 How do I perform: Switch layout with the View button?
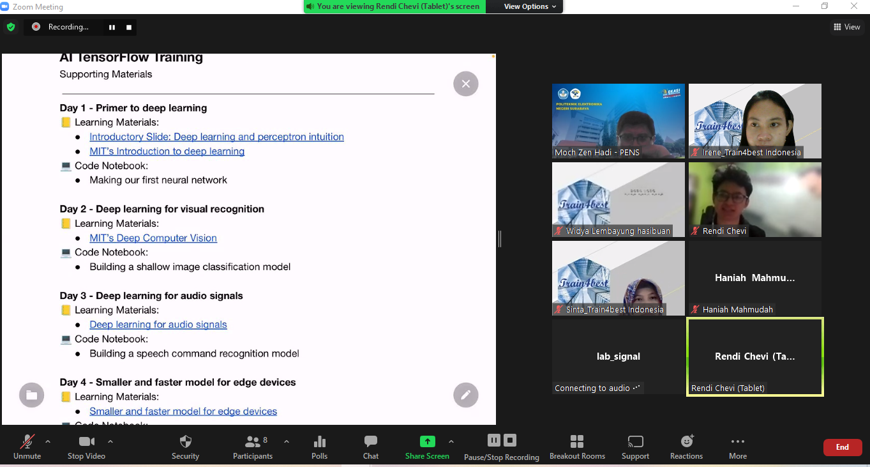(847, 27)
